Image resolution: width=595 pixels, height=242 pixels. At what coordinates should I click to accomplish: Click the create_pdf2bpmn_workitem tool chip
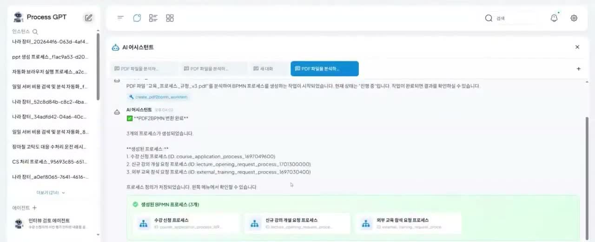159,97
